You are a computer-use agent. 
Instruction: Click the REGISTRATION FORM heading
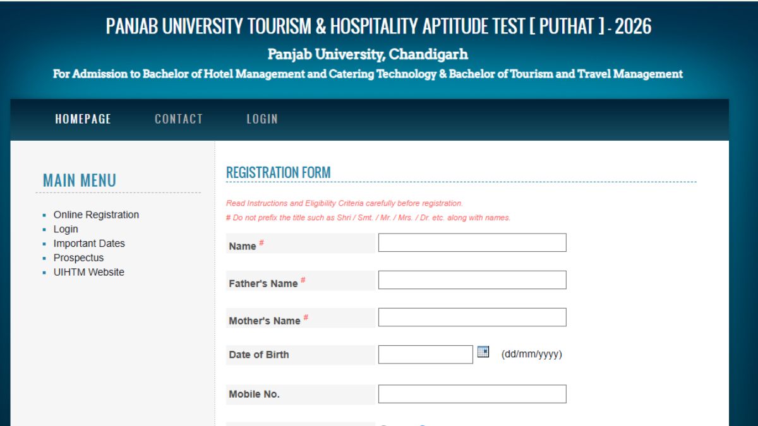tap(279, 172)
